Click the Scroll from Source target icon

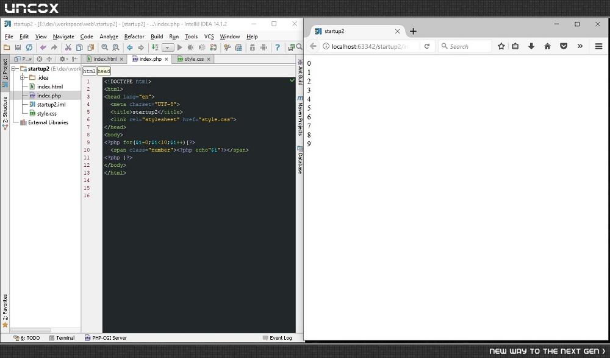(39, 59)
